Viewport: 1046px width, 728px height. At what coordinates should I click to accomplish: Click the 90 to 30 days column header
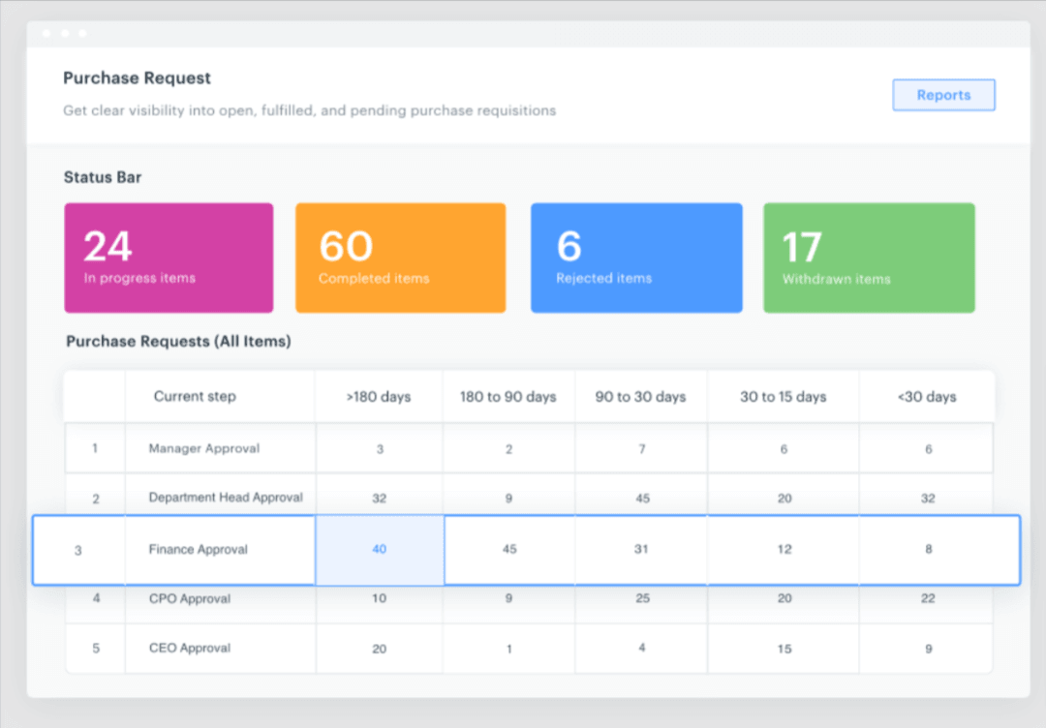coord(640,396)
